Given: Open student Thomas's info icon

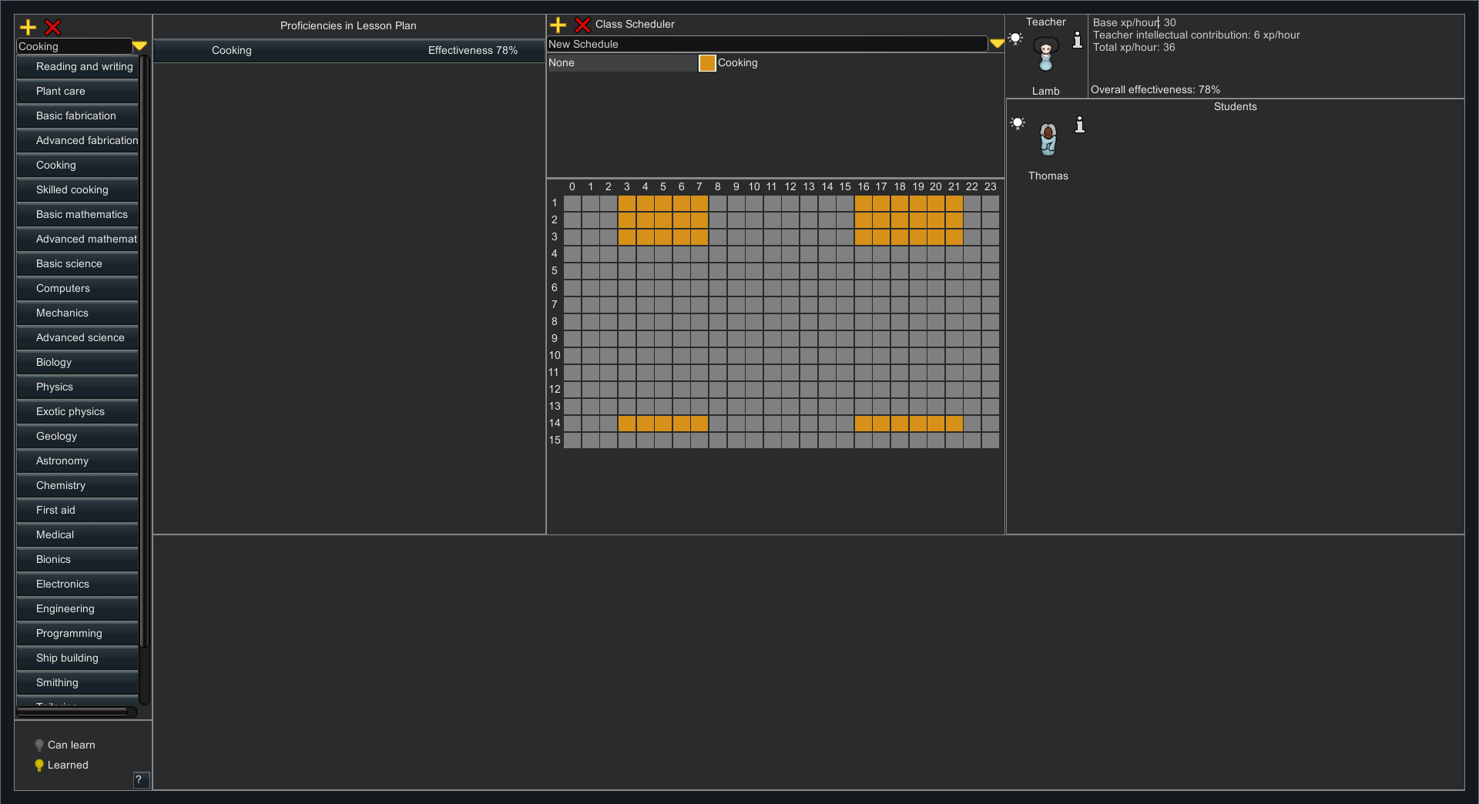Looking at the screenshot, I should coord(1080,125).
